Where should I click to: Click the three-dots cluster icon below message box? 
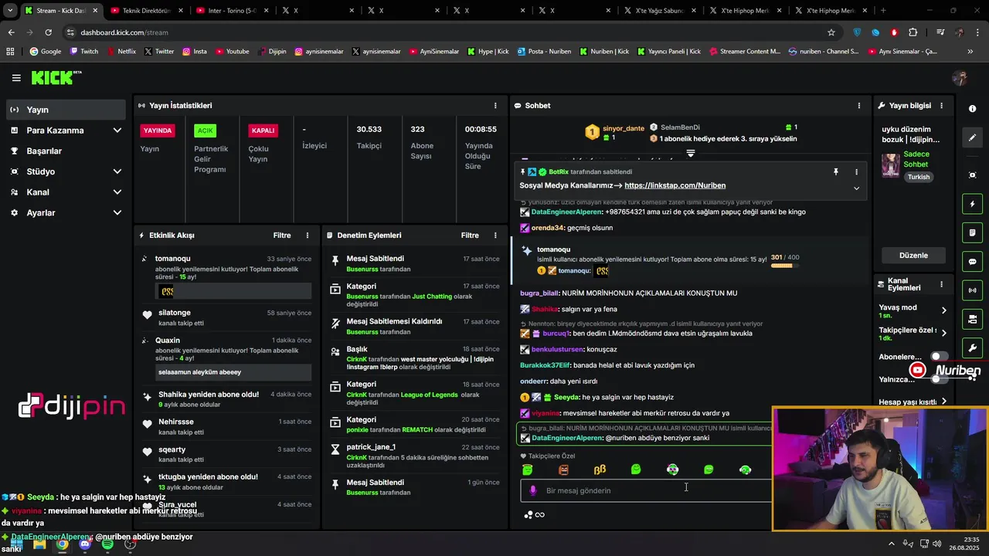[528, 515]
